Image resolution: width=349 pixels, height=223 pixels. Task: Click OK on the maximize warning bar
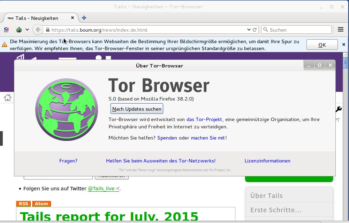[x=322, y=45]
